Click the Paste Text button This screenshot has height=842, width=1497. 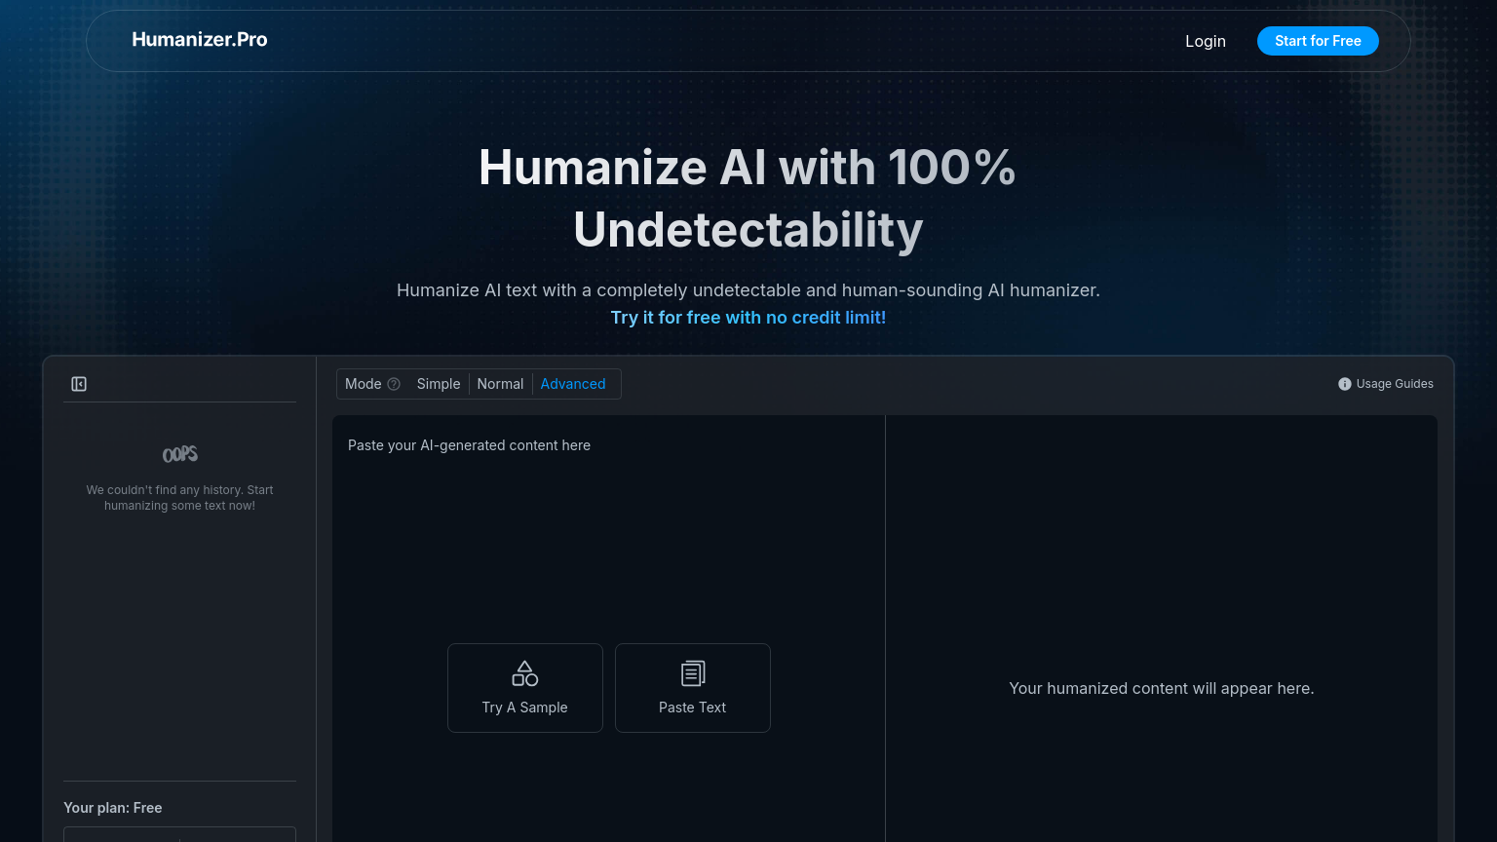tap(692, 688)
